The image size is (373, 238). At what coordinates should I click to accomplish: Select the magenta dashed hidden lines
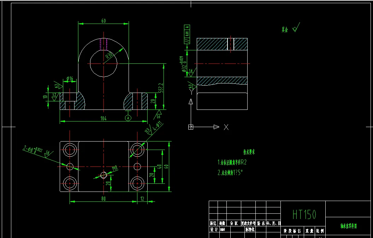(103, 44)
